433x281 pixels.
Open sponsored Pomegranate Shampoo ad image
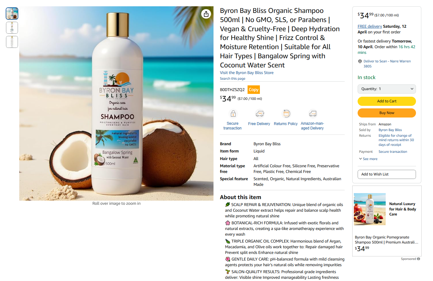tap(370, 209)
